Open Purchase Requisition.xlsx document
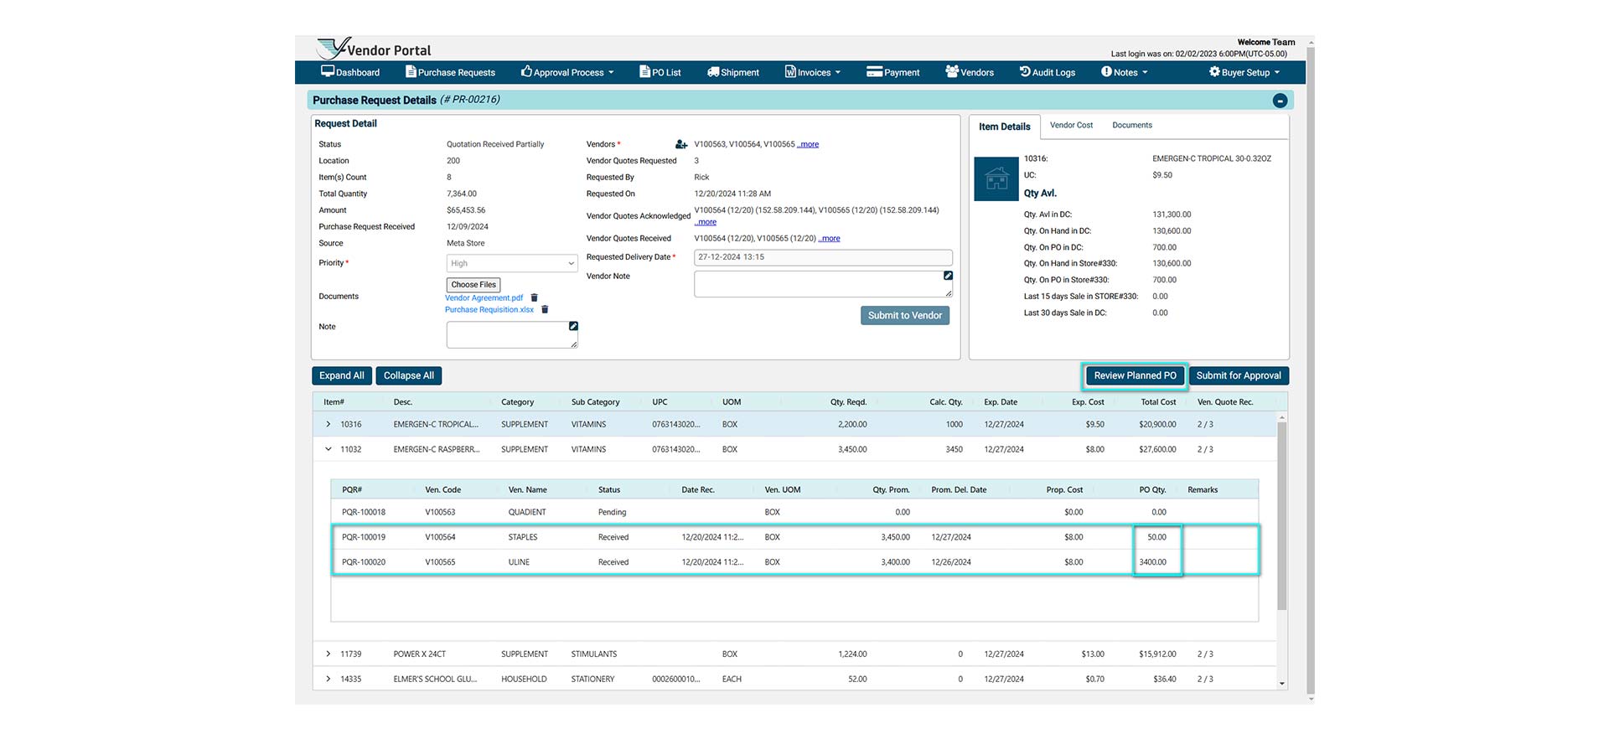 [489, 309]
